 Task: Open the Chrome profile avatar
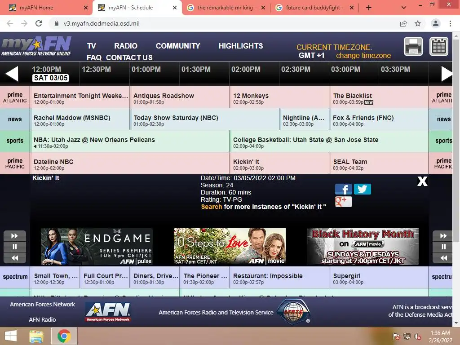(436, 23)
